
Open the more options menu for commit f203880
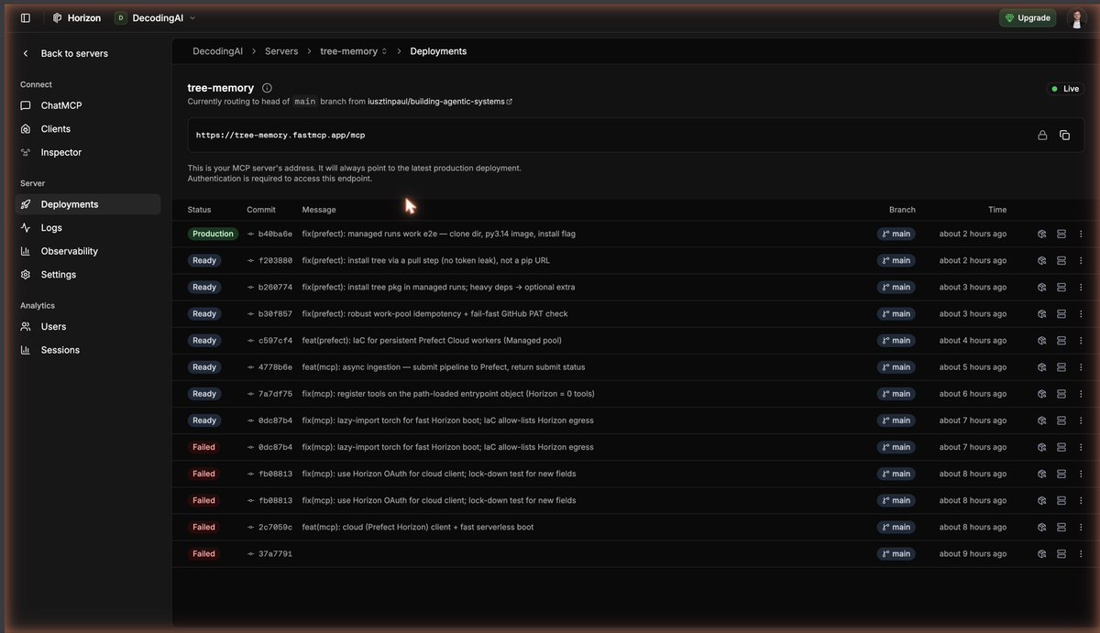click(x=1081, y=260)
